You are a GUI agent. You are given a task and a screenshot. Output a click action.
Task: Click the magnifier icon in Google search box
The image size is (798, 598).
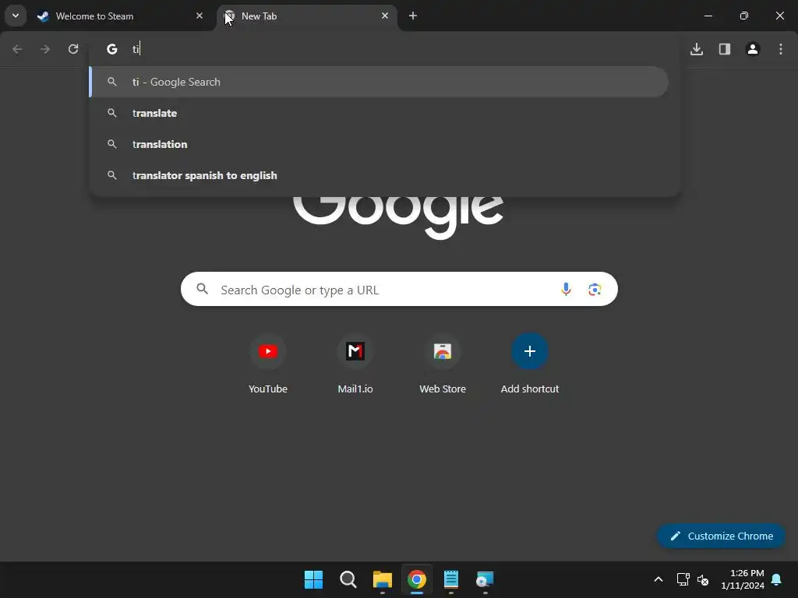coord(203,289)
